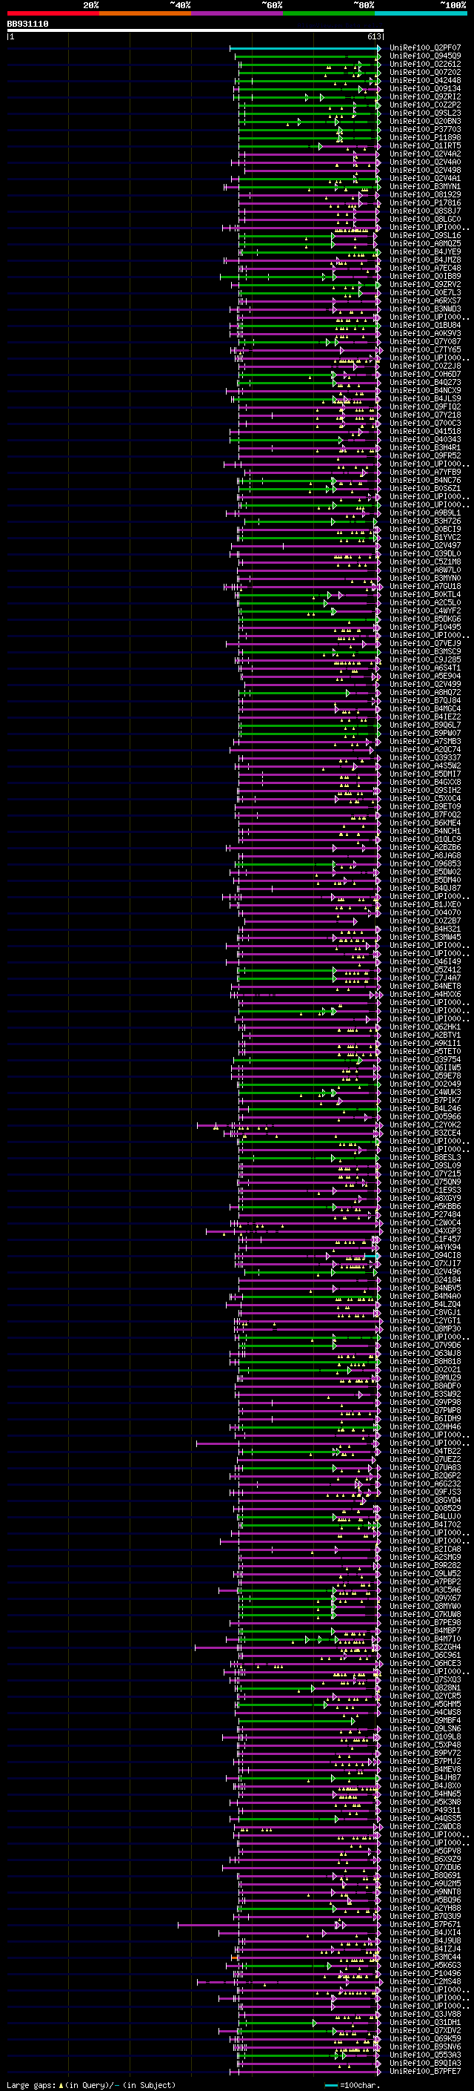Select the UniRef100_A2YH88 label
Screen dimensions: 474x2091
[x=425, y=1909]
